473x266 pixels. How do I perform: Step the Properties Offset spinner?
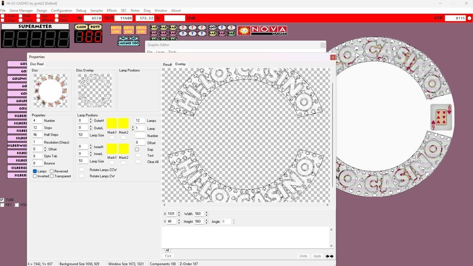coord(45,149)
